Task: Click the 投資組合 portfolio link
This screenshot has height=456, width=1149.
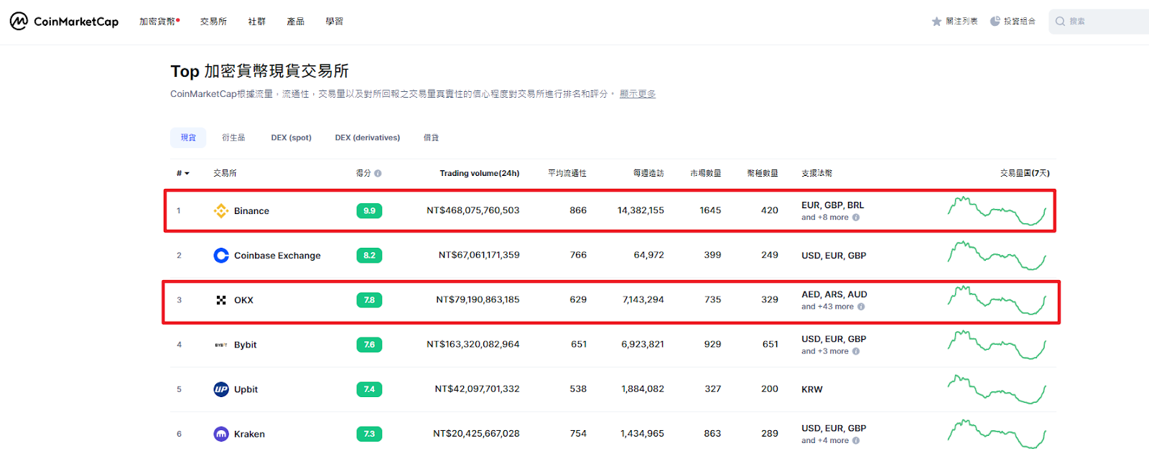Action: coord(1020,22)
